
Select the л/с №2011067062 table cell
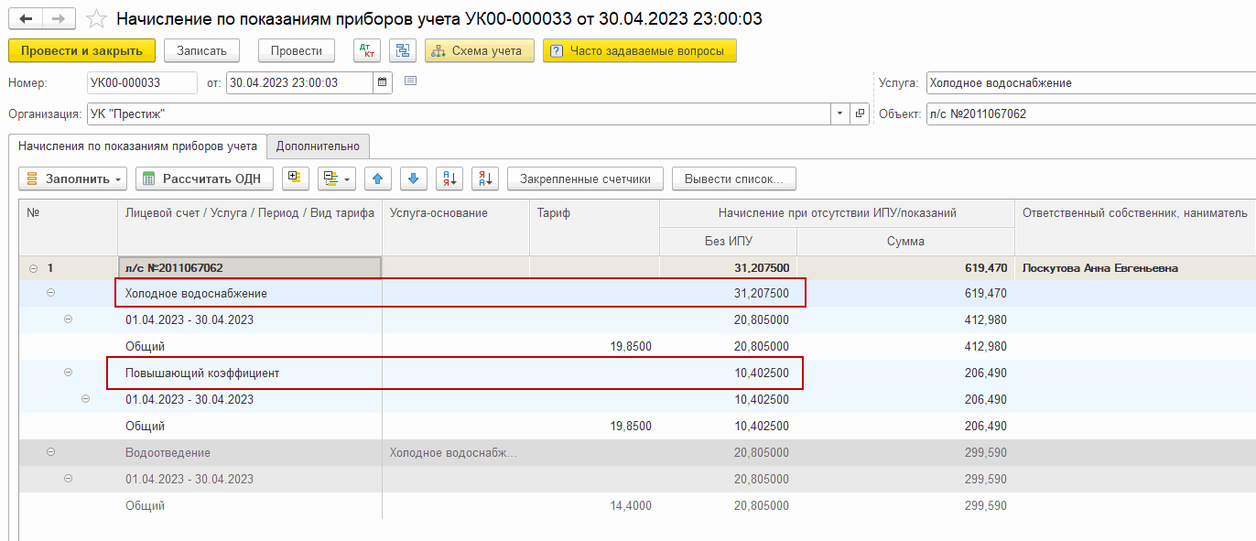[x=250, y=268]
